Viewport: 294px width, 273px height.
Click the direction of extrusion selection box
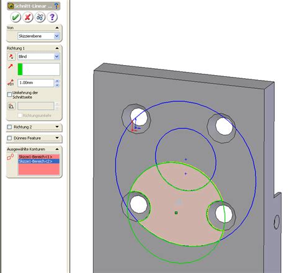pyautogui.click(x=39, y=69)
